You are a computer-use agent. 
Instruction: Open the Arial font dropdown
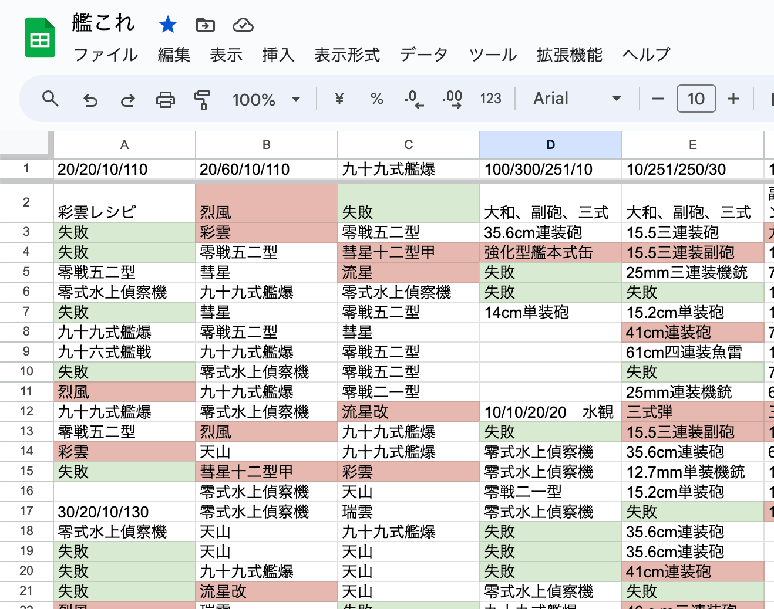[577, 99]
